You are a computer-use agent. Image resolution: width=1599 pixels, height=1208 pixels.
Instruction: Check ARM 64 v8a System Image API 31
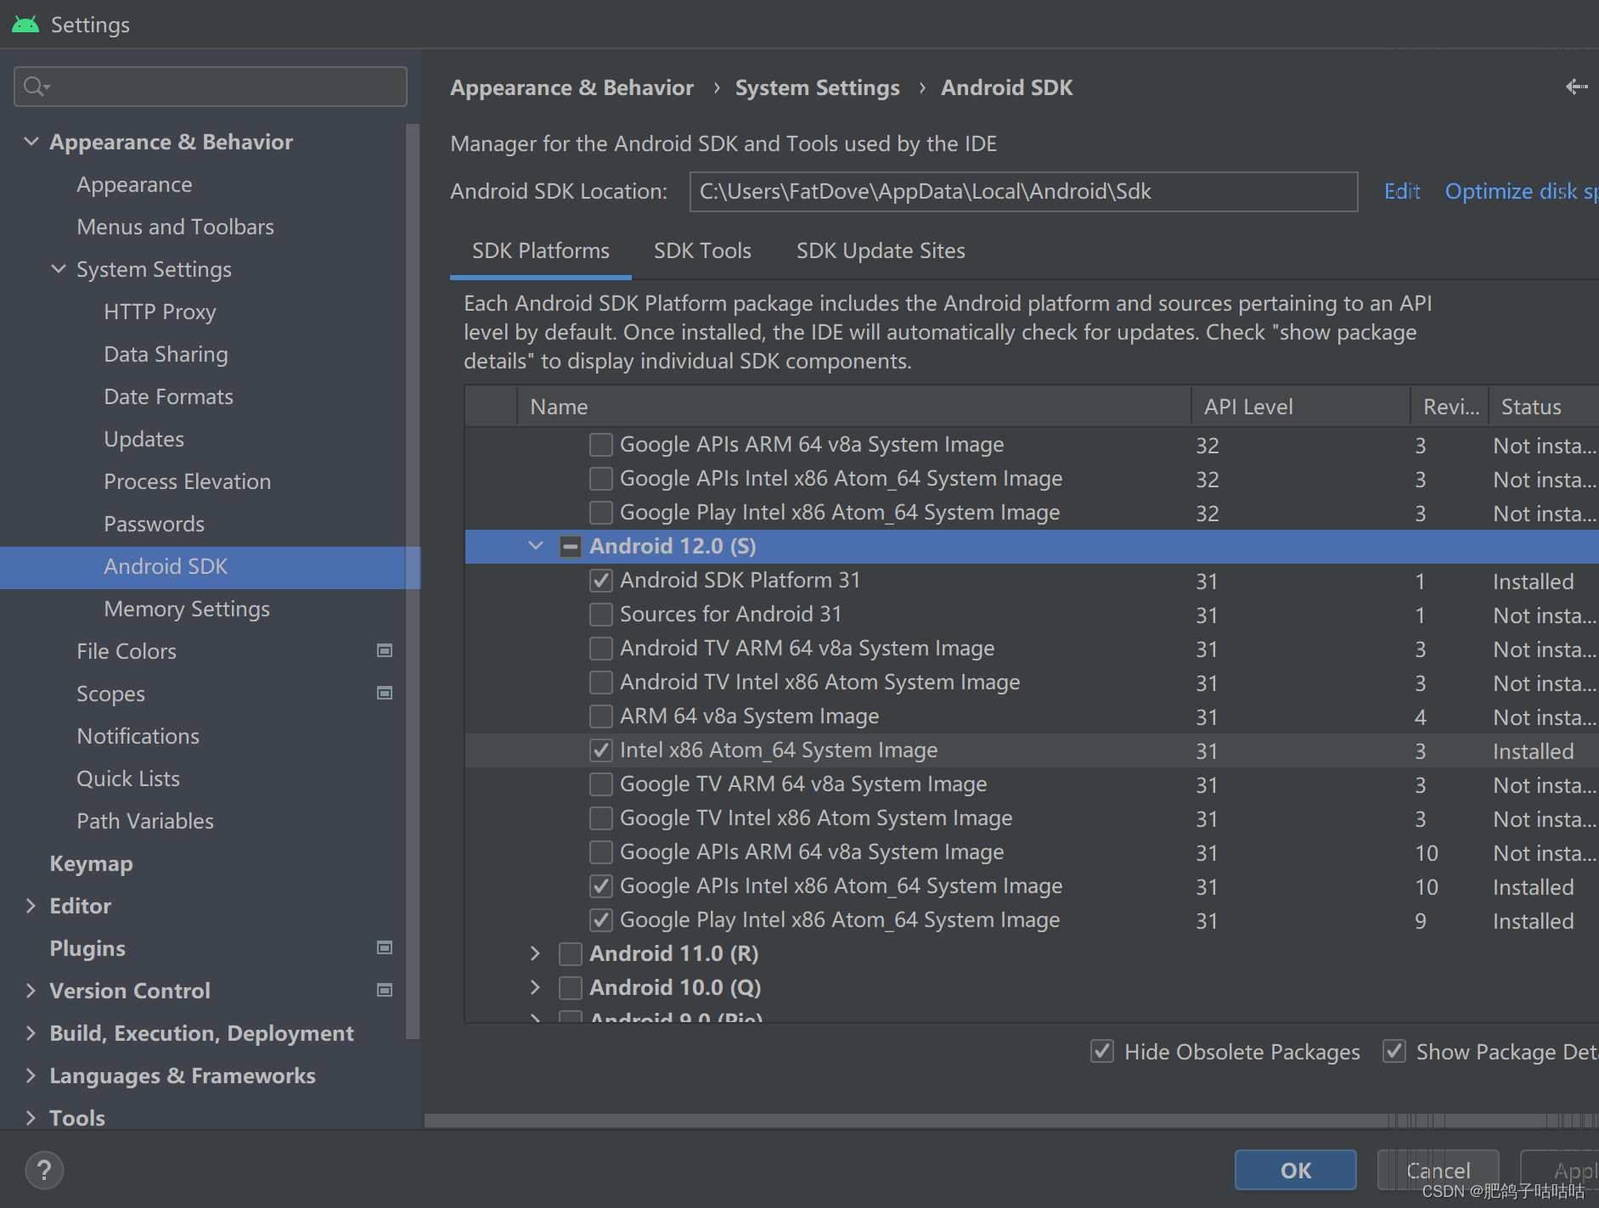pos(601,716)
